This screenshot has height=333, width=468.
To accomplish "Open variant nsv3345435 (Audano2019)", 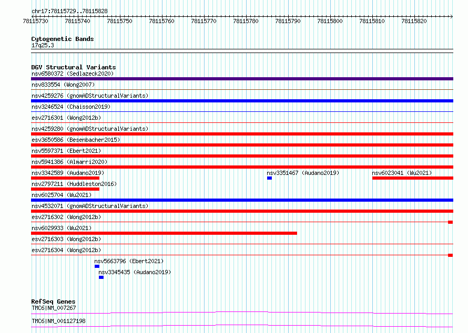I will click(x=135, y=272).
